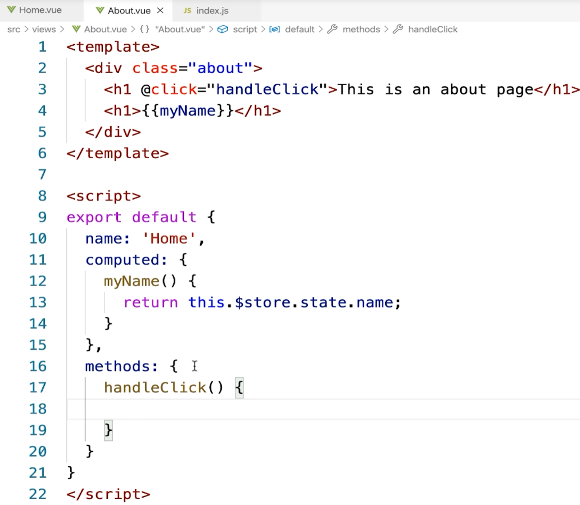Click the 'name:' property on line 10
The width and height of the screenshot is (580, 505).
pos(108,239)
